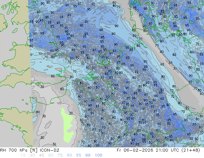Click legend value 15 in the color scale
Screen dimensions: 204x158
pos(23,155)
